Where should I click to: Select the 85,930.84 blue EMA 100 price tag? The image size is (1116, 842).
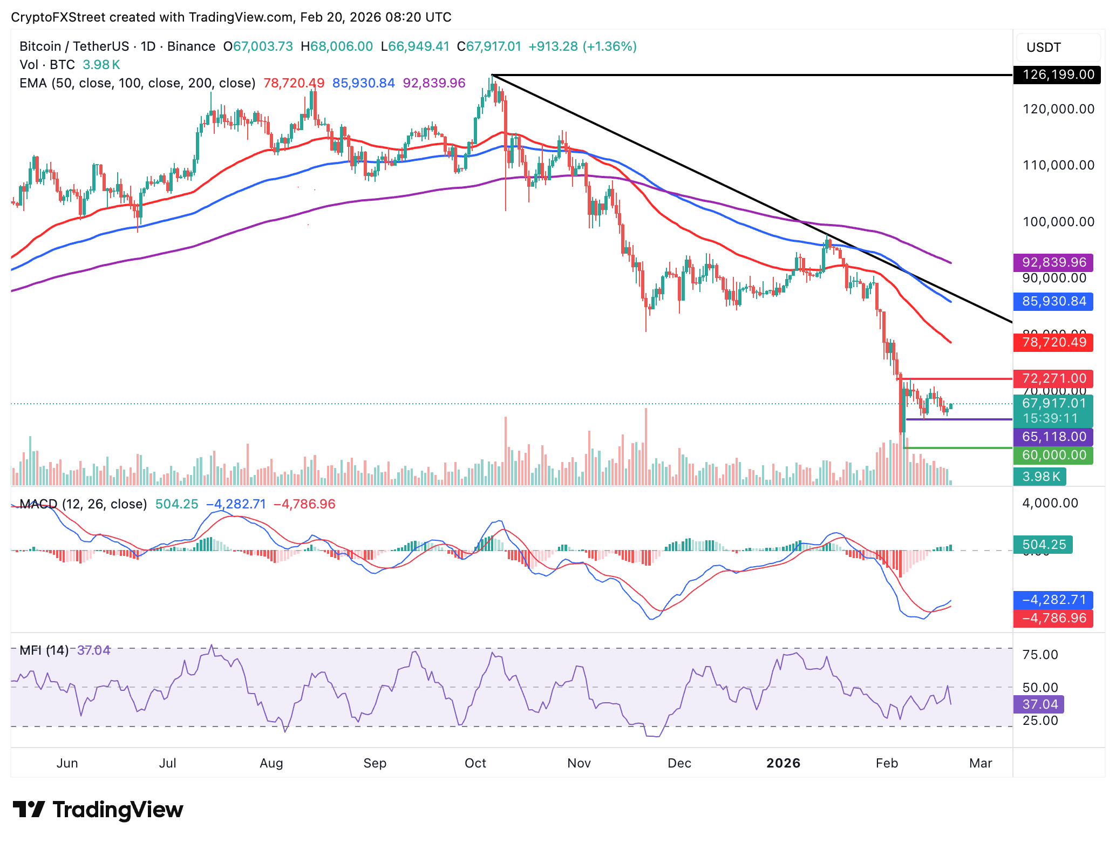pos(1053,301)
